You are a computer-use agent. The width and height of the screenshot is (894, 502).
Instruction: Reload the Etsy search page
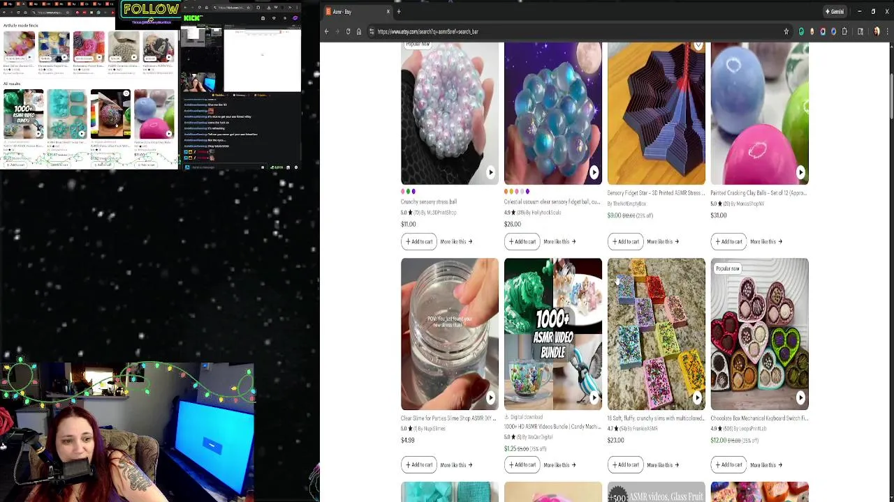348,31
